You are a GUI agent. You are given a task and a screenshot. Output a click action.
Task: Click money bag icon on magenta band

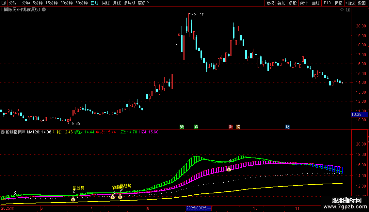click(229, 169)
